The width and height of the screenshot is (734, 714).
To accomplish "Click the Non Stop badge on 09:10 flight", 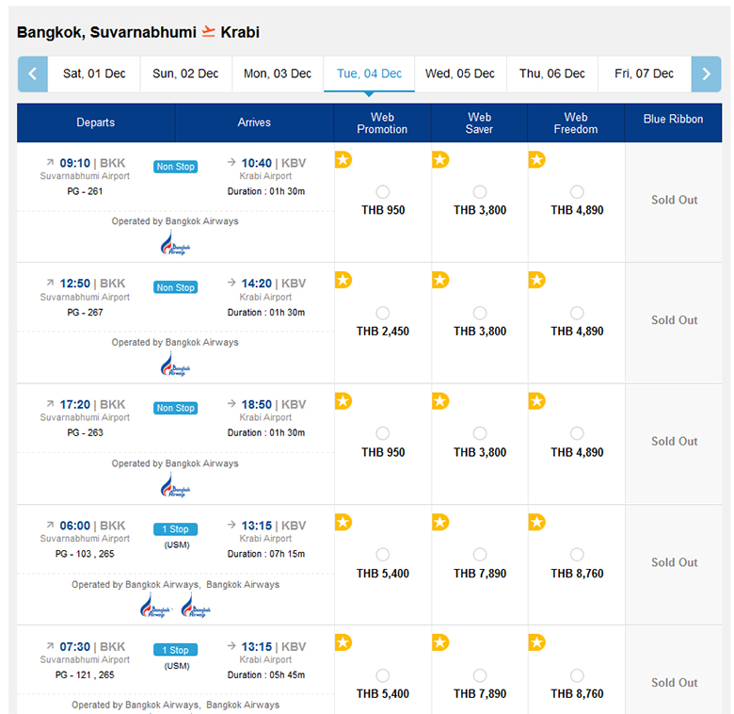I will (176, 167).
